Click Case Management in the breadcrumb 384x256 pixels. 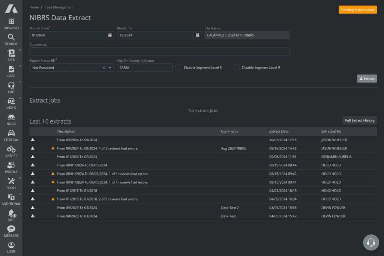click(x=58, y=7)
